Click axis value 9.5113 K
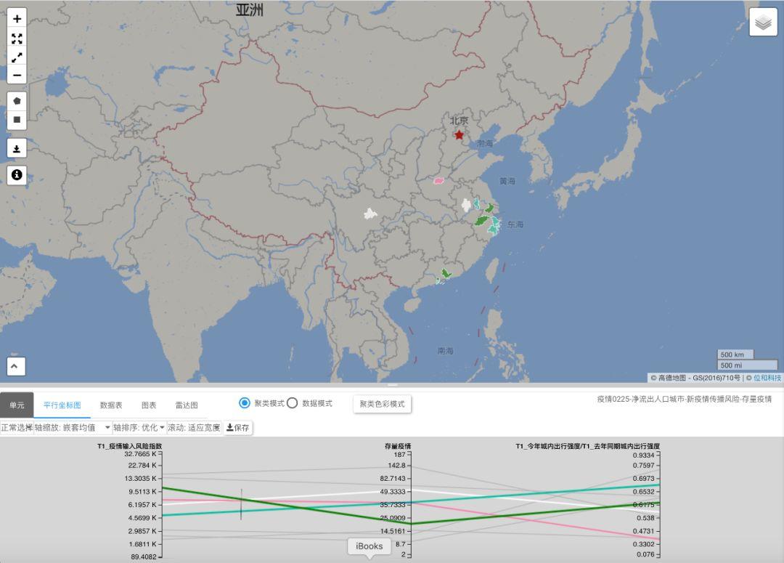 [142, 491]
